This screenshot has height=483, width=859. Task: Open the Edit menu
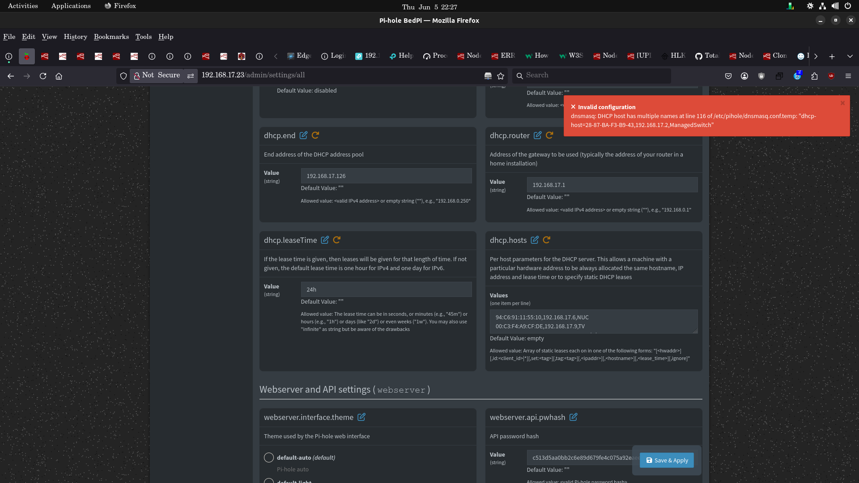pos(29,37)
